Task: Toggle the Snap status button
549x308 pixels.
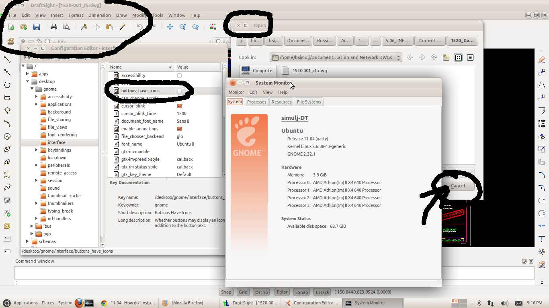Action: tap(226, 292)
